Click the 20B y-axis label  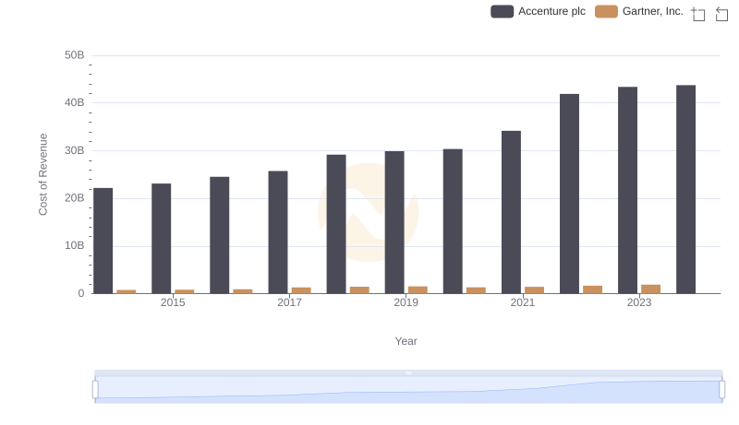[75, 198]
